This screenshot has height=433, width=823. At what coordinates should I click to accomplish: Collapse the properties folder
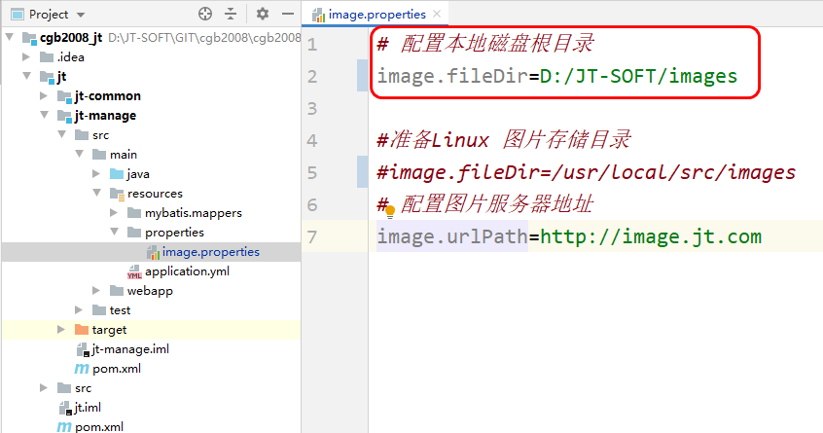115,232
